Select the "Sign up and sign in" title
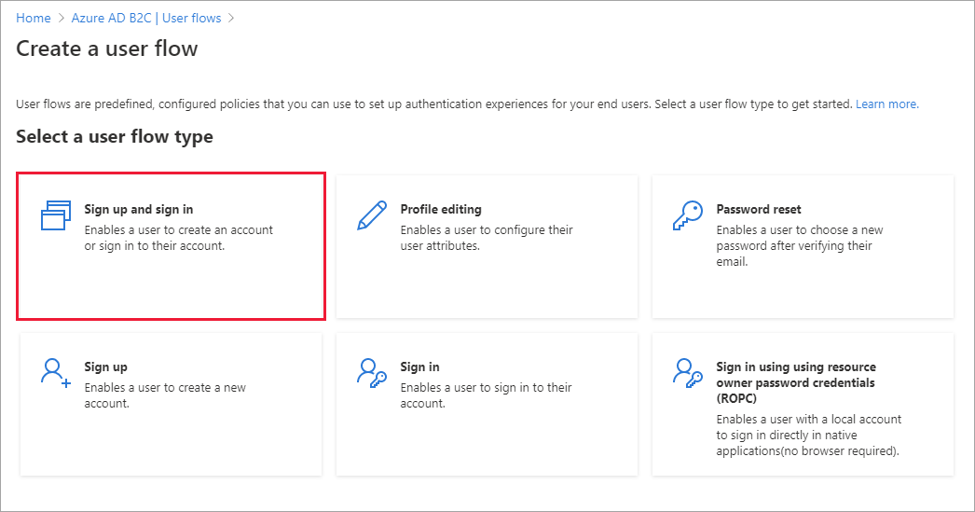975x512 pixels. tap(139, 209)
